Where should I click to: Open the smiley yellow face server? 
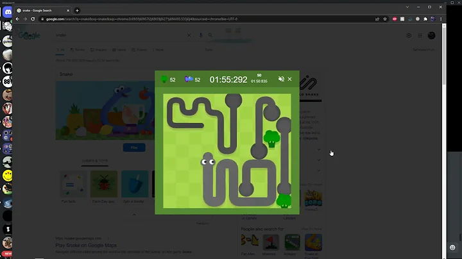coord(8,176)
